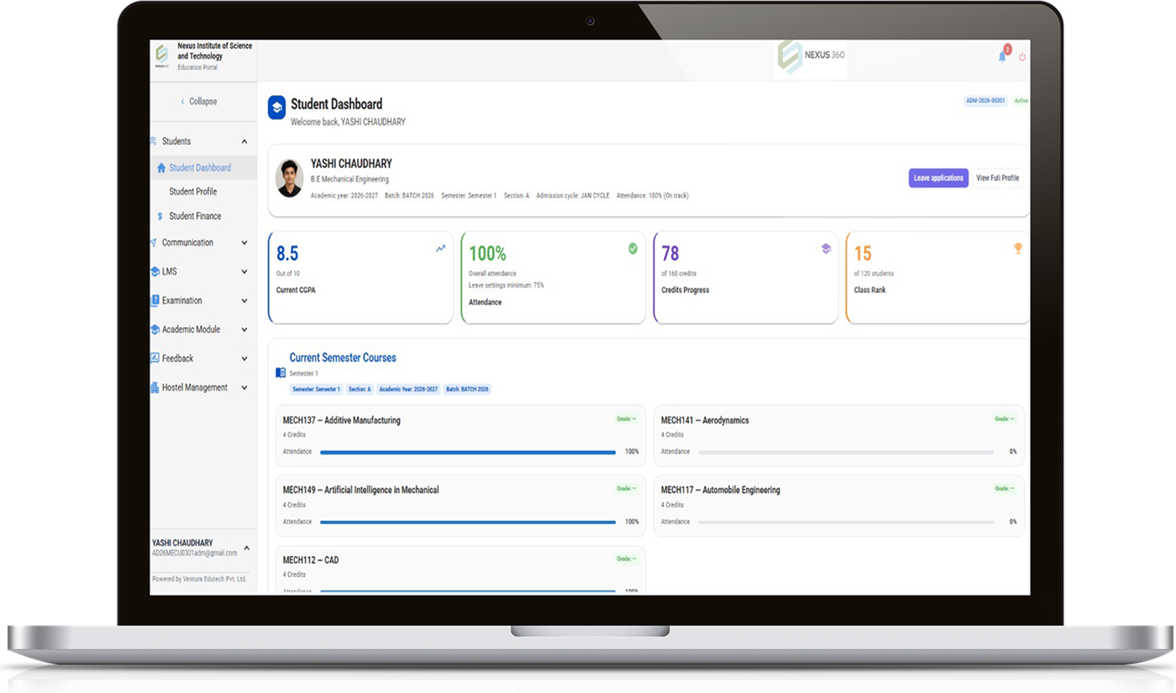Select the Communication menu item
1176x693 pixels.
(187, 242)
